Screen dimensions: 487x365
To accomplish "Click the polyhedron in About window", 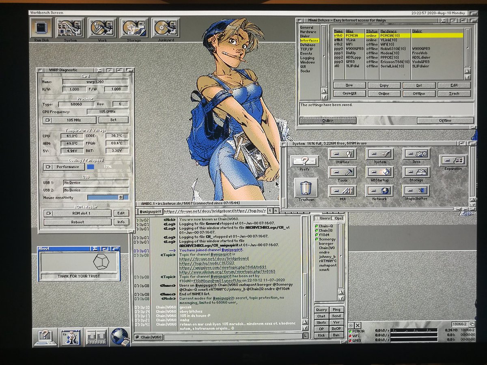I will pyautogui.click(x=101, y=262).
